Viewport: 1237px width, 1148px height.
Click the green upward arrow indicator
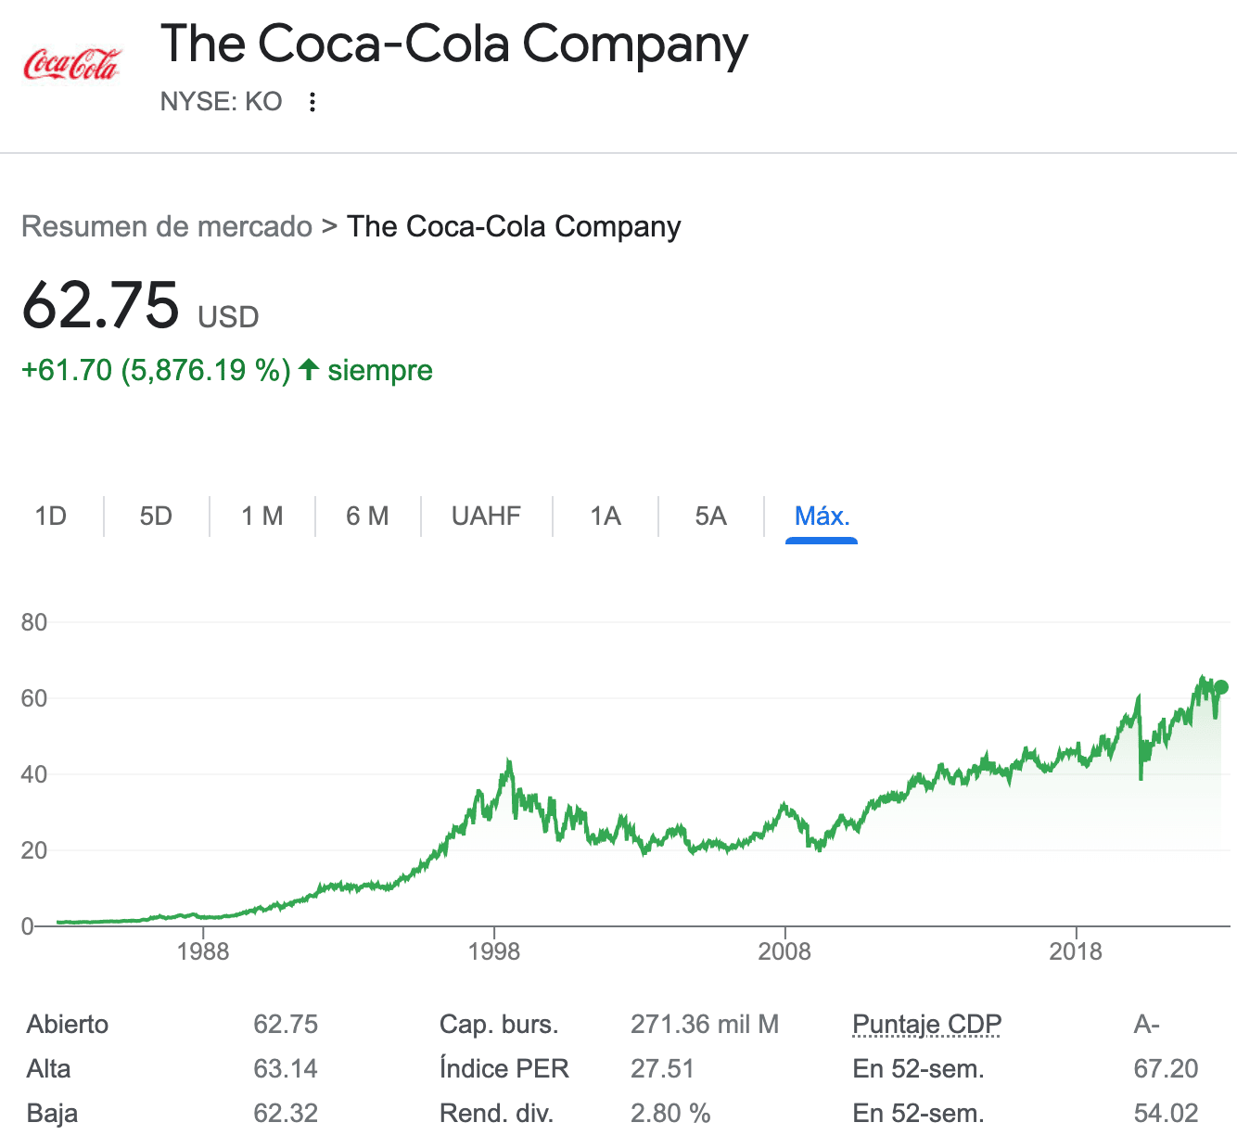pyautogui.click(x=309, y=370)
